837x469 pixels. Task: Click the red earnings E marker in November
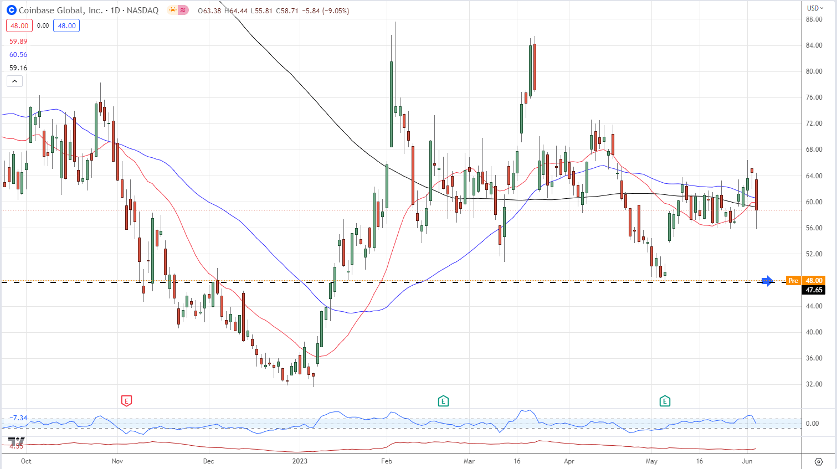pos(126,400)
